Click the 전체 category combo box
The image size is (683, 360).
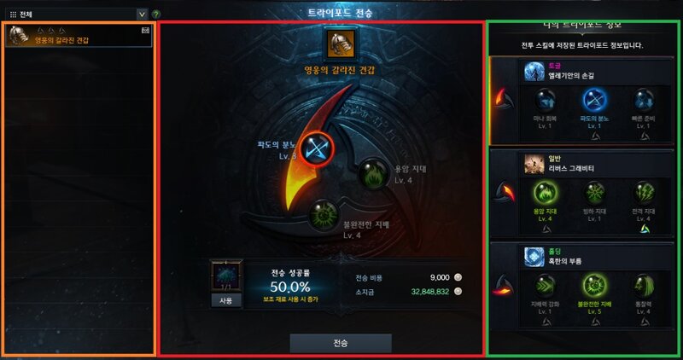(77, 15)
